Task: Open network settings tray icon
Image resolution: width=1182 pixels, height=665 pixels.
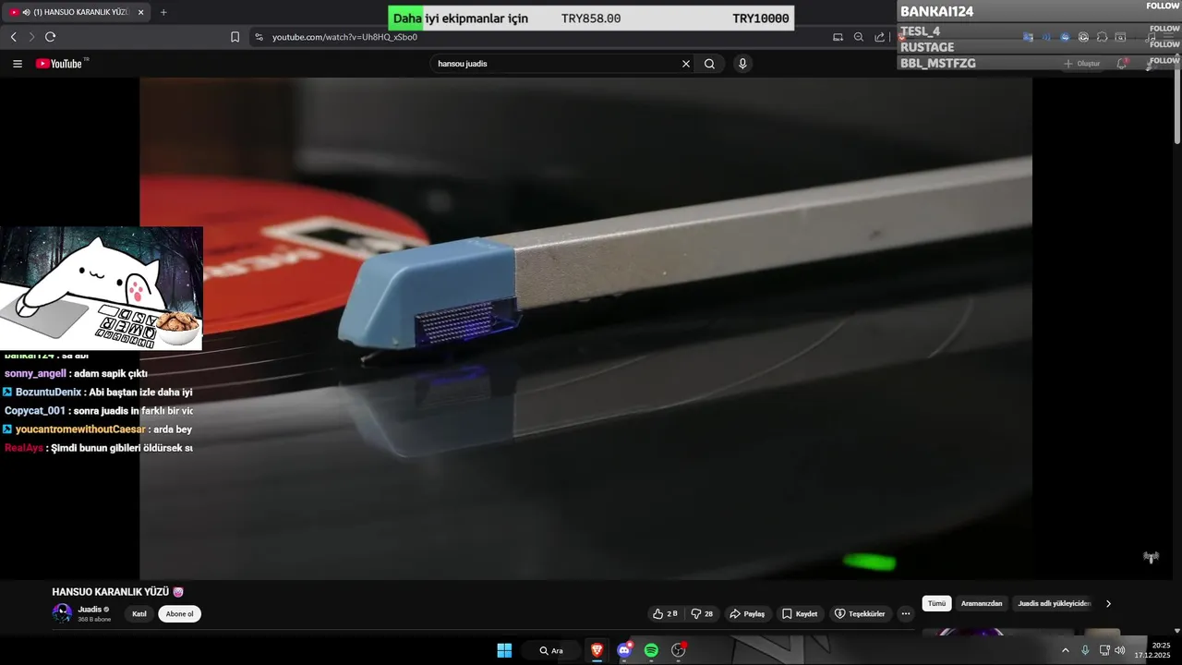Action: [x=1104, y=650]
